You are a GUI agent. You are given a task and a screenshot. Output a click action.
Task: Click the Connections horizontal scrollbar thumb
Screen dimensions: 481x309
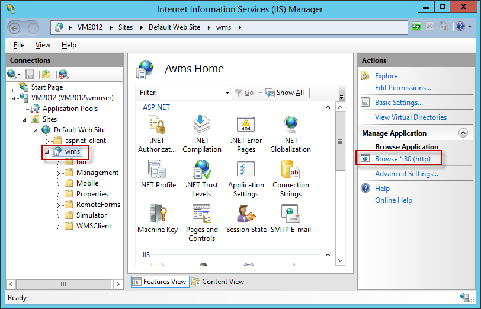(63, 284)
